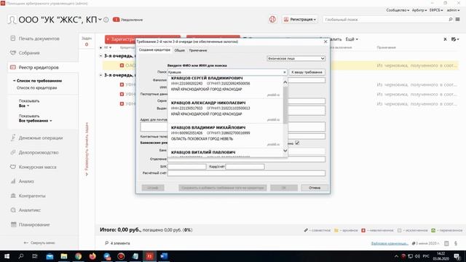Screen dimensions: 466x262
Task: Open Арбитр menu dropdown
Action: [x=419, y=10]
